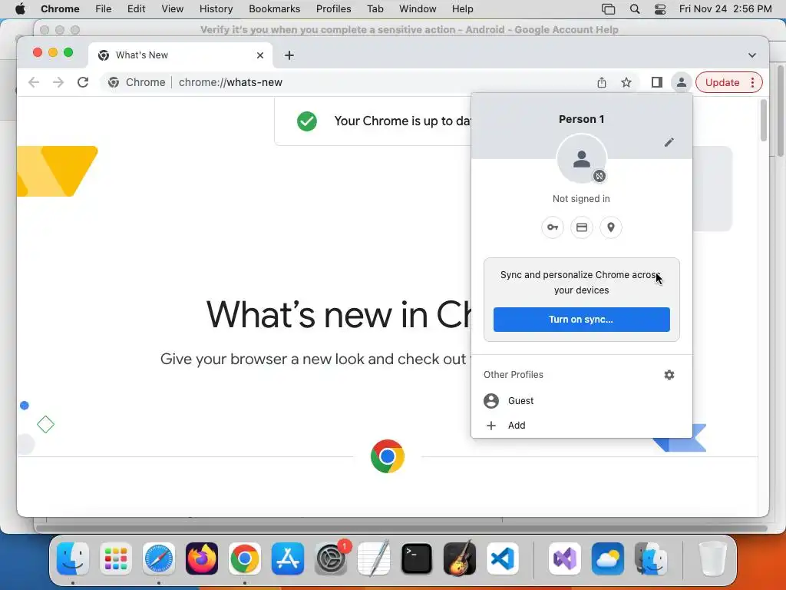
Task: Open the side panel icon
Action: coord(657,82)
